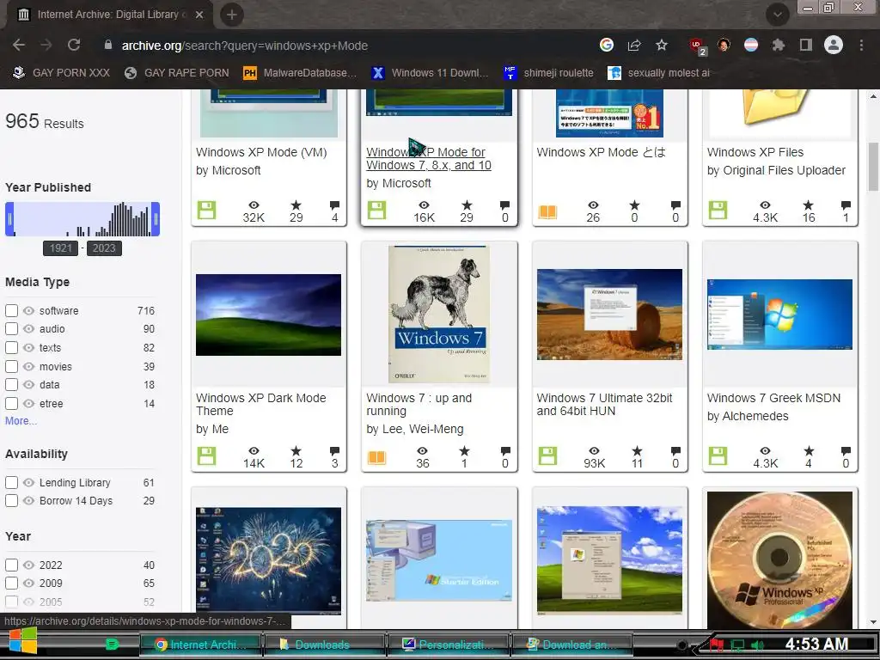Viewport: 880px width, 660px height.
Task: Open Windows 7 Greek MSDN thumbnail
Action: pos(779,315)
